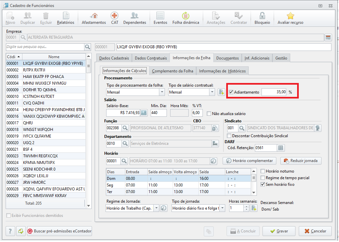The height and width of the screenshot is (242, 339).
Task: Open the Cód. Retenção list icon
Action: tap(281, 148)
